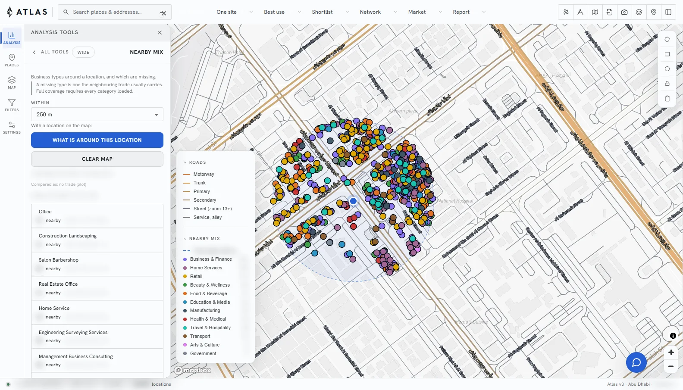This screenshot has height=390, width=683.
Task: Zoom in on the map
Action: tap(671, 353)
